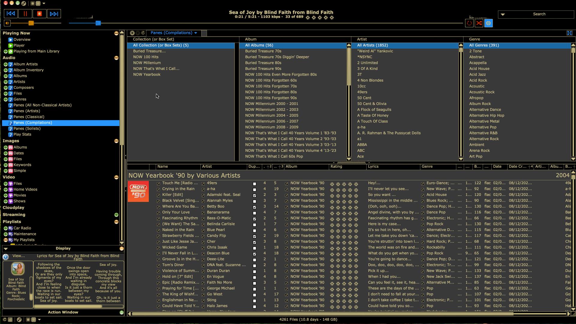Click the red shuffle mode icon
The height and width of the screenshot is (324, 576).
pos(479,23)
